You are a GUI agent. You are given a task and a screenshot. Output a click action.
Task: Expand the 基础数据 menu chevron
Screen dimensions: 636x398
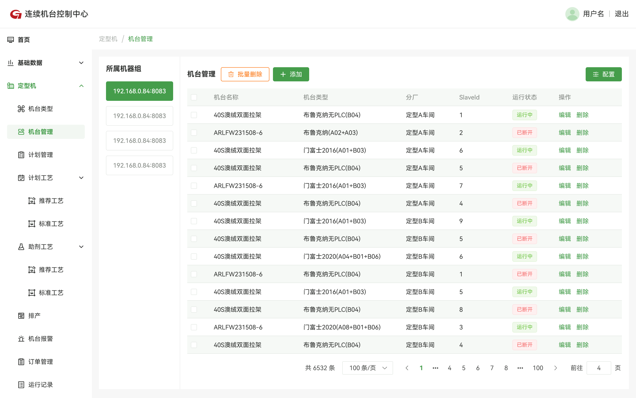pyautogui.click(x=81, y=63)
